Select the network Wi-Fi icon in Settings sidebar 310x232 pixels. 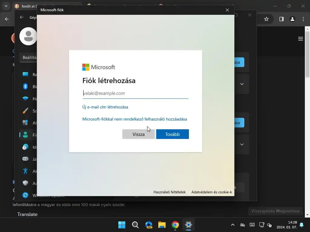click(x=25, y=99)
